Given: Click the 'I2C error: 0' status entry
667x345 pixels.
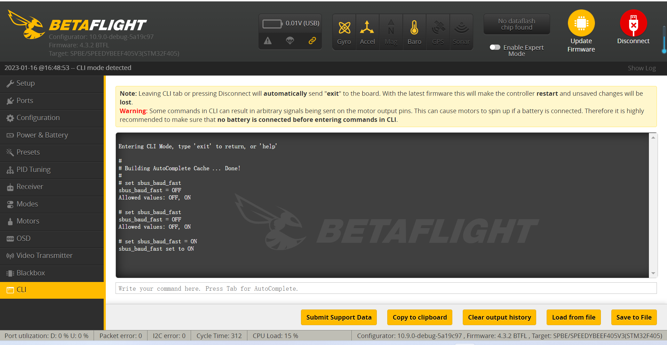Looking at the screenshot, I should coord(169,336).
